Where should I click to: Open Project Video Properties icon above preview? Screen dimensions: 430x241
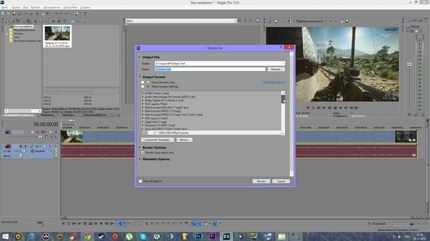(269, 21)
